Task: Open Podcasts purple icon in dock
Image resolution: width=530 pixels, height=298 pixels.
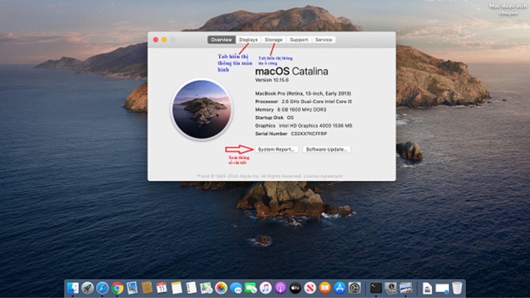Action: point(280,288)
